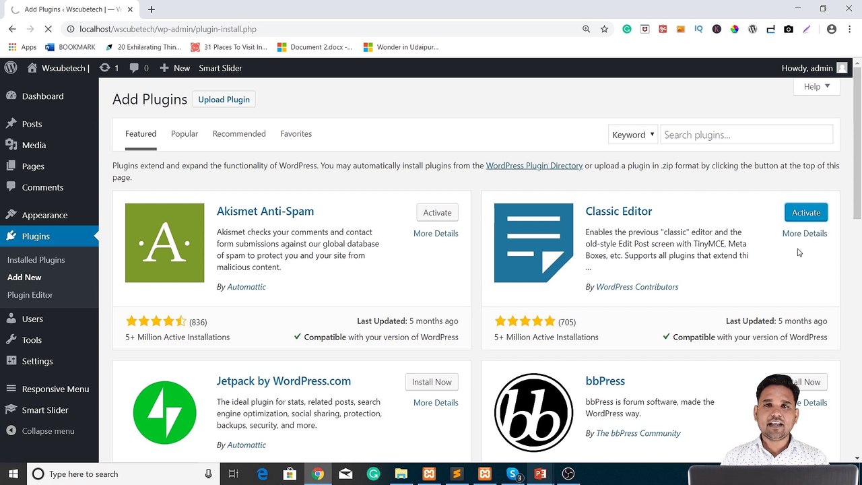The height and width of the screenshot is (485, 862).
Task: Open the Grammarly extension icon
Action: 627,29
